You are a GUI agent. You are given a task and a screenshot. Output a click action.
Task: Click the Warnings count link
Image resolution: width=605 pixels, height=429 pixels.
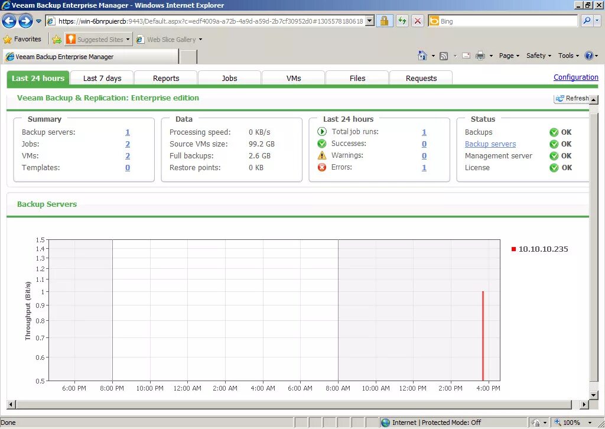(x=424, y=156)
